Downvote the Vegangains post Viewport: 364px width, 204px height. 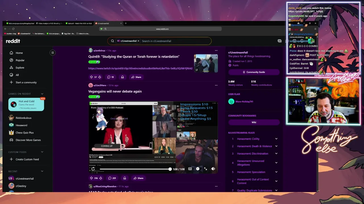[100, 178]
